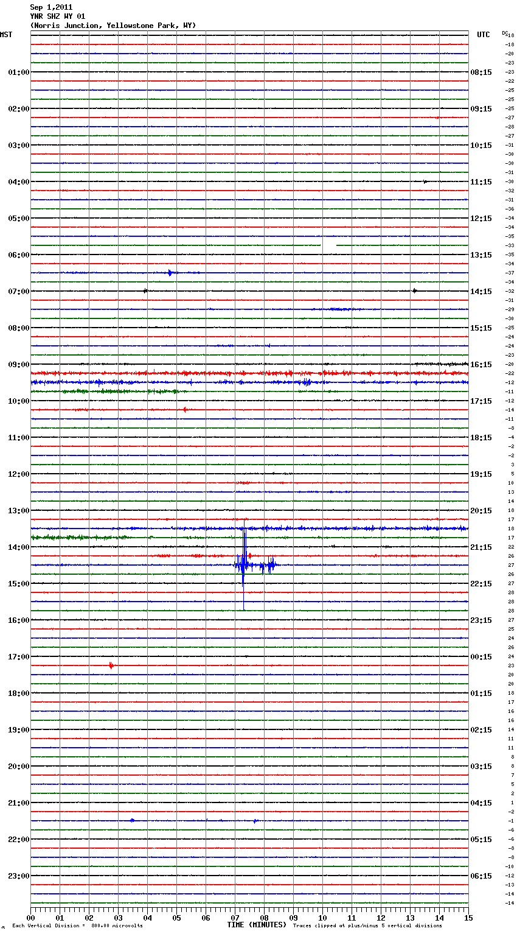Image resolution: width=517 pixels, height=934 pixels.
Task: Click the UTC column header
Action: (484, 35)
